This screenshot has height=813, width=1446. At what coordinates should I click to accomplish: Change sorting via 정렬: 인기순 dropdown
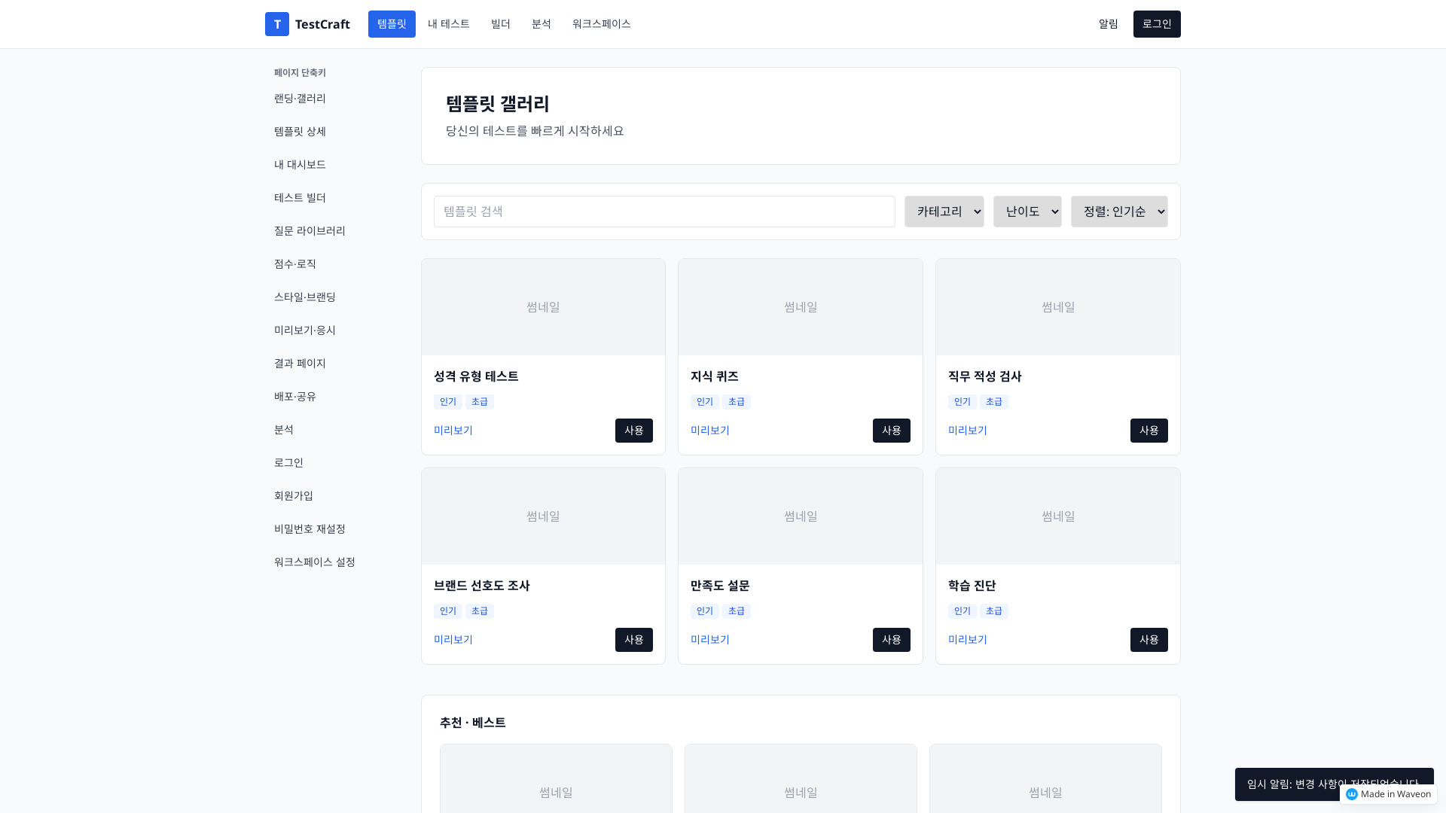coord(1119,212)
